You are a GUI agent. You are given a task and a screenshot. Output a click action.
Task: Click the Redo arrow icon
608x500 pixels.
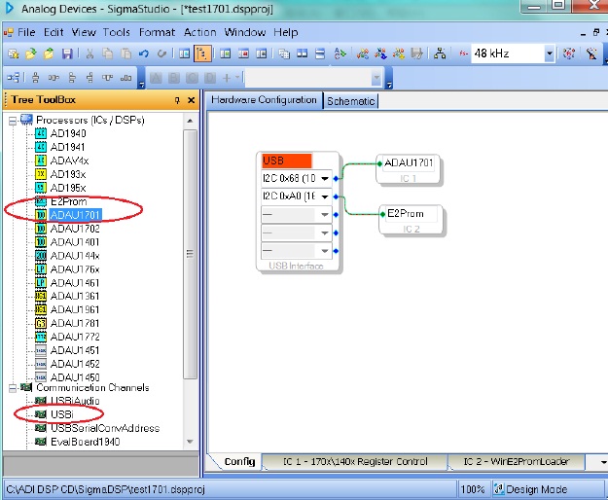161,54
